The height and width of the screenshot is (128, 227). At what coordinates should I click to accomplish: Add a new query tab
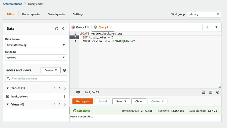[207, 27]
